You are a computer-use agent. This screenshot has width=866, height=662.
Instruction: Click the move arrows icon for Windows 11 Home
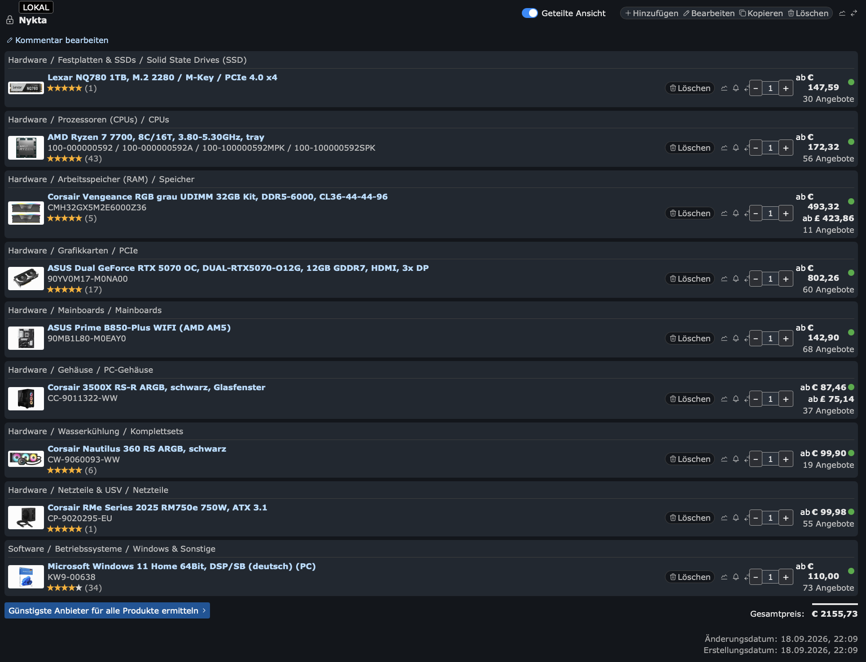point(747,577)
